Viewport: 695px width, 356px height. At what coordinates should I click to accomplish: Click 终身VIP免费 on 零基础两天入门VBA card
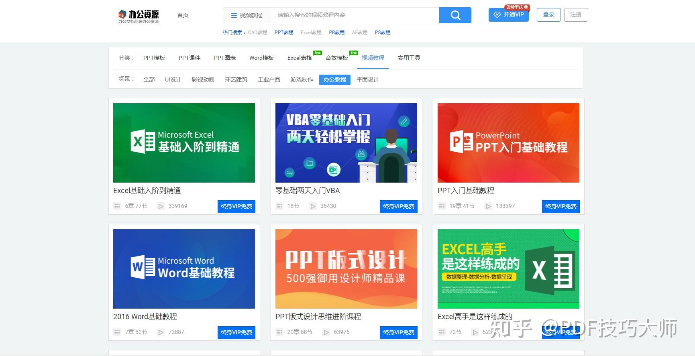(399, 206)
